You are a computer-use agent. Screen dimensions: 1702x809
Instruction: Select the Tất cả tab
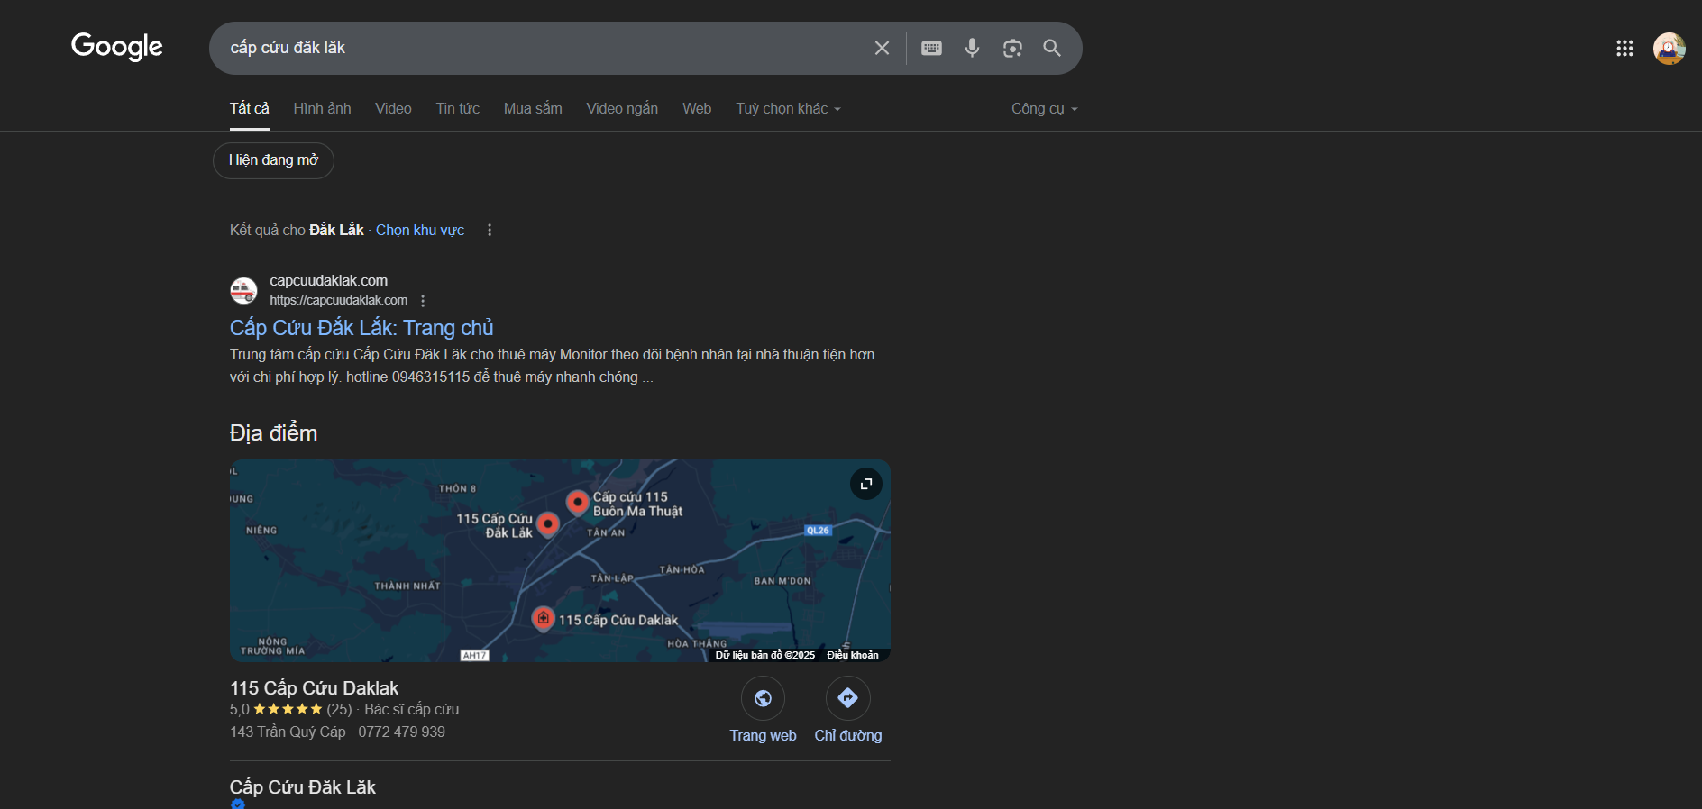point(250,108)
